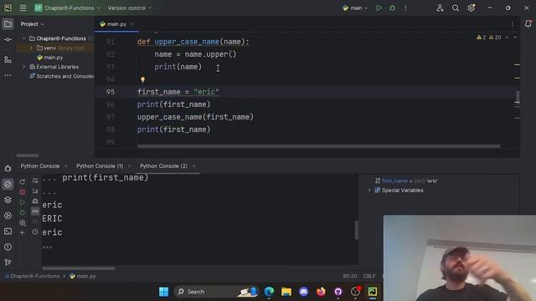Open the Python Console tool window icon
The height and width of the screenshot is (301, 536).
[x=8, y=184]
